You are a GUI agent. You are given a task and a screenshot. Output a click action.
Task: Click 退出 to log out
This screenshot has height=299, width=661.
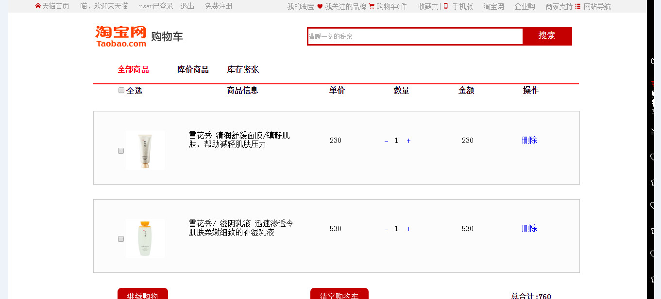187,6
